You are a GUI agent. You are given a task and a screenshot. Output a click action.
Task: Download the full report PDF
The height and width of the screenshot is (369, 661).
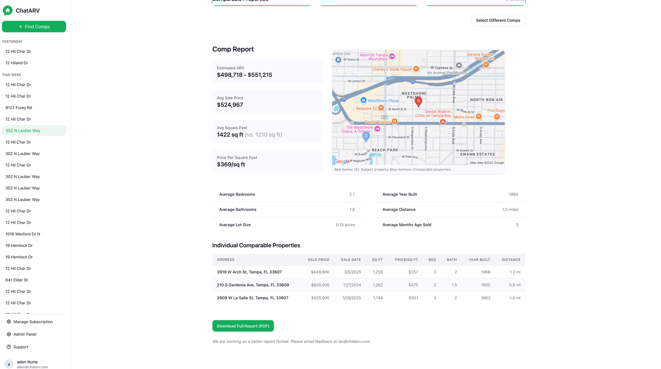[243, 326]
